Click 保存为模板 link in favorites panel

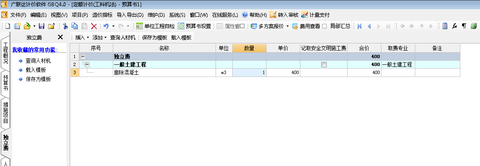[38, 79]
